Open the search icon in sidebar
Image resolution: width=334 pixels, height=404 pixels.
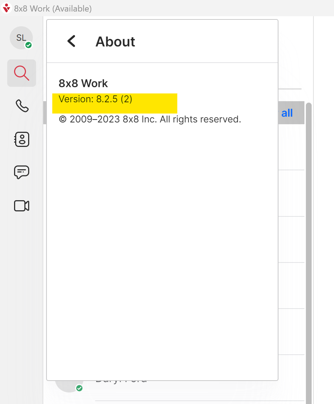point(22,73)
